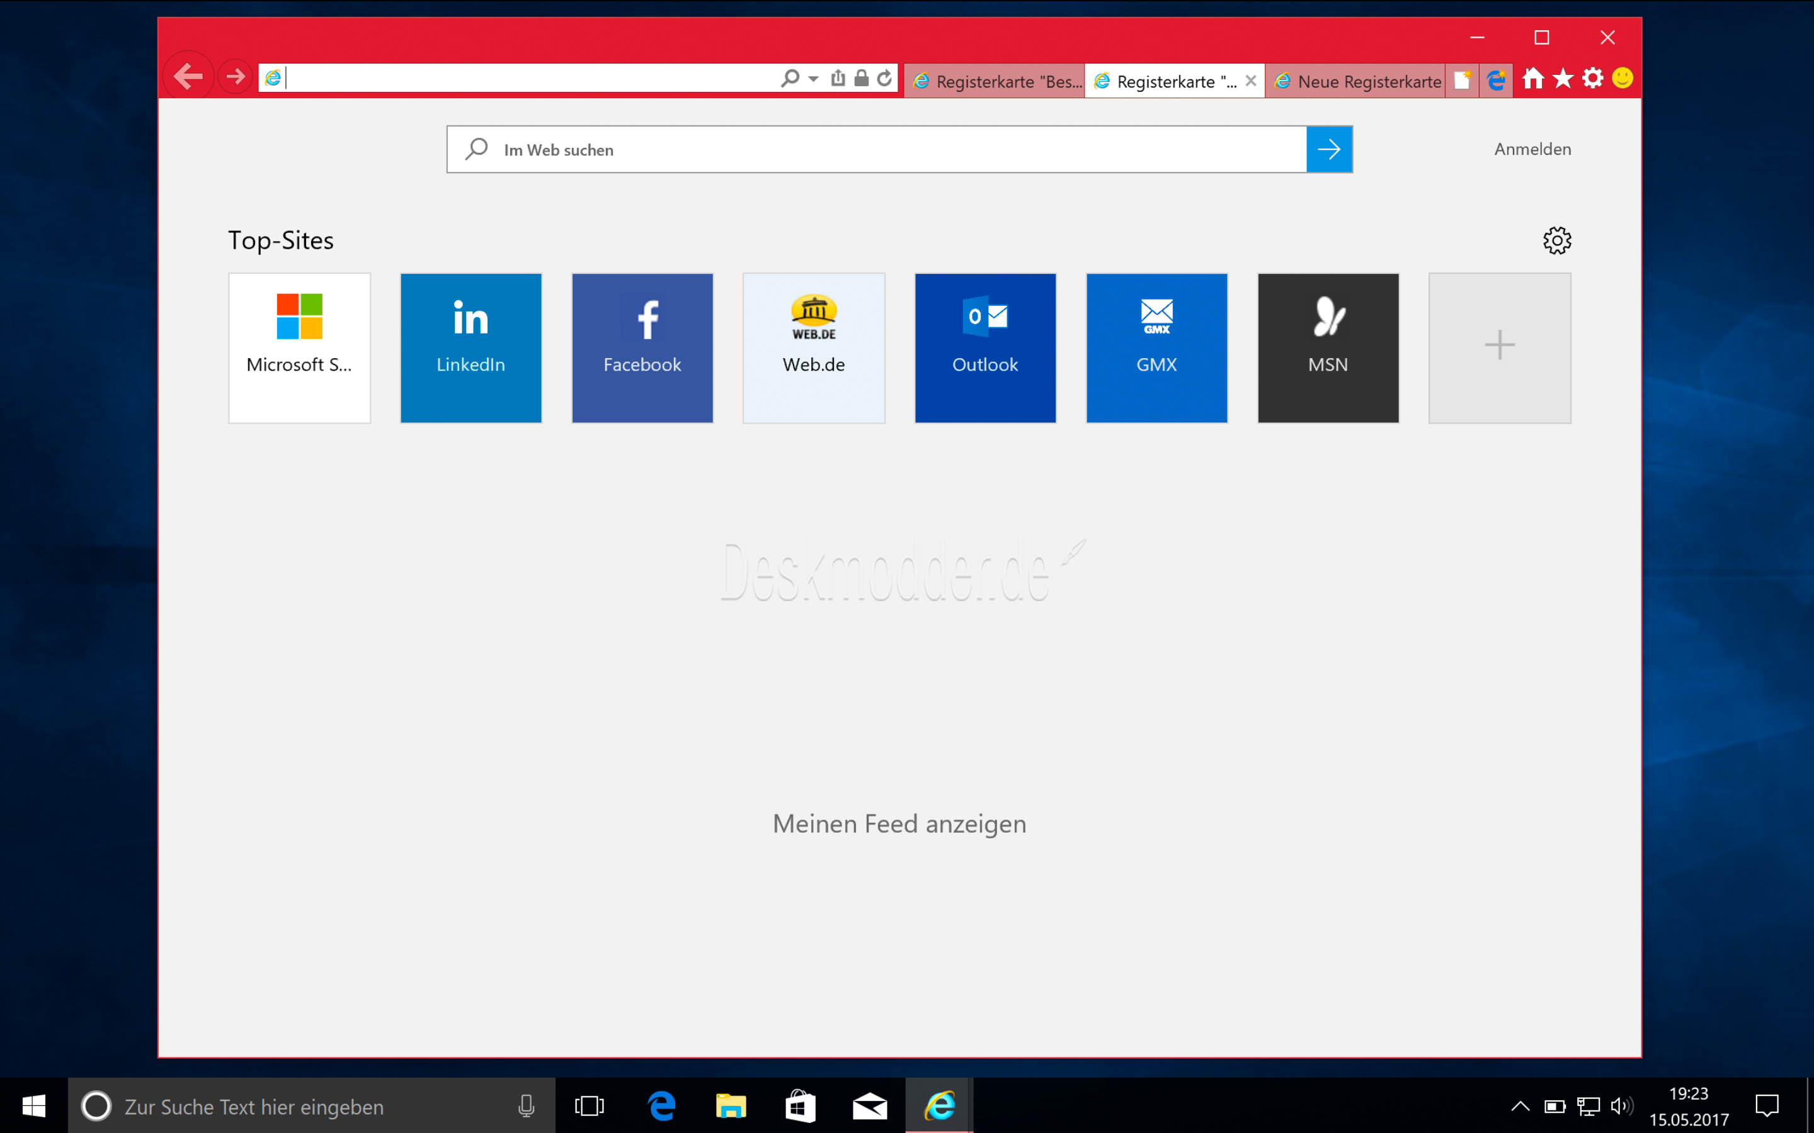Activate the Cortana microphone icon
1814x1133 pixels.
(526, 1106)
